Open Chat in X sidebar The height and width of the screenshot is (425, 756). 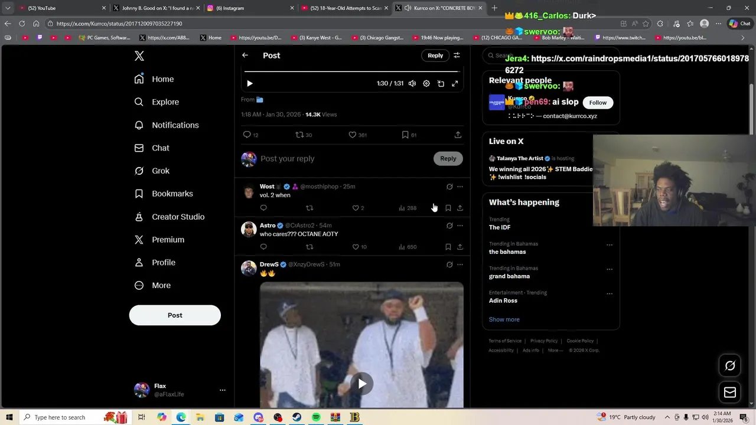coord(152,148)
